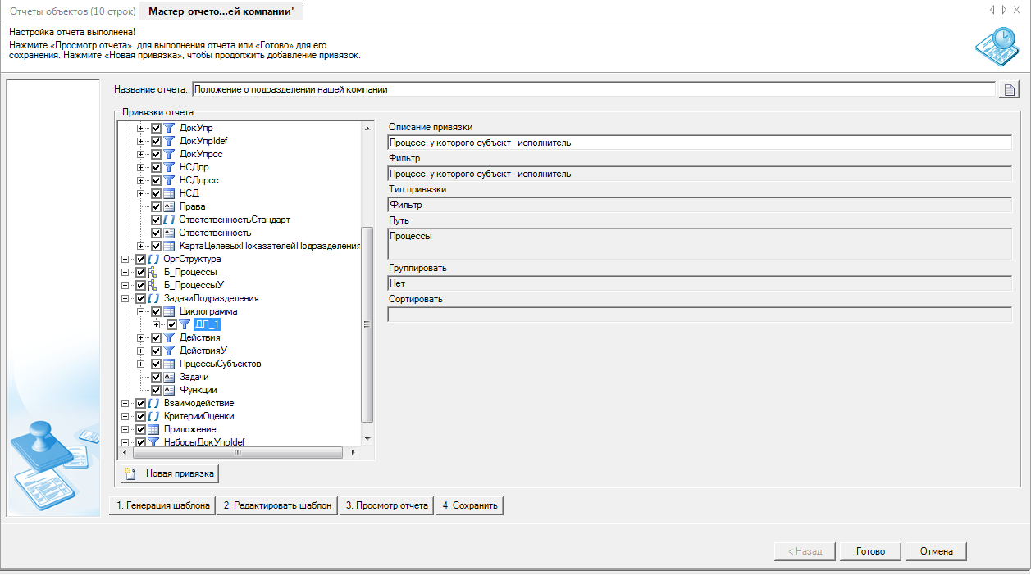Switch to the Отчеты объектов tab
The height and width of the screenshot is (575, 1031).
[x=72, y=11]
